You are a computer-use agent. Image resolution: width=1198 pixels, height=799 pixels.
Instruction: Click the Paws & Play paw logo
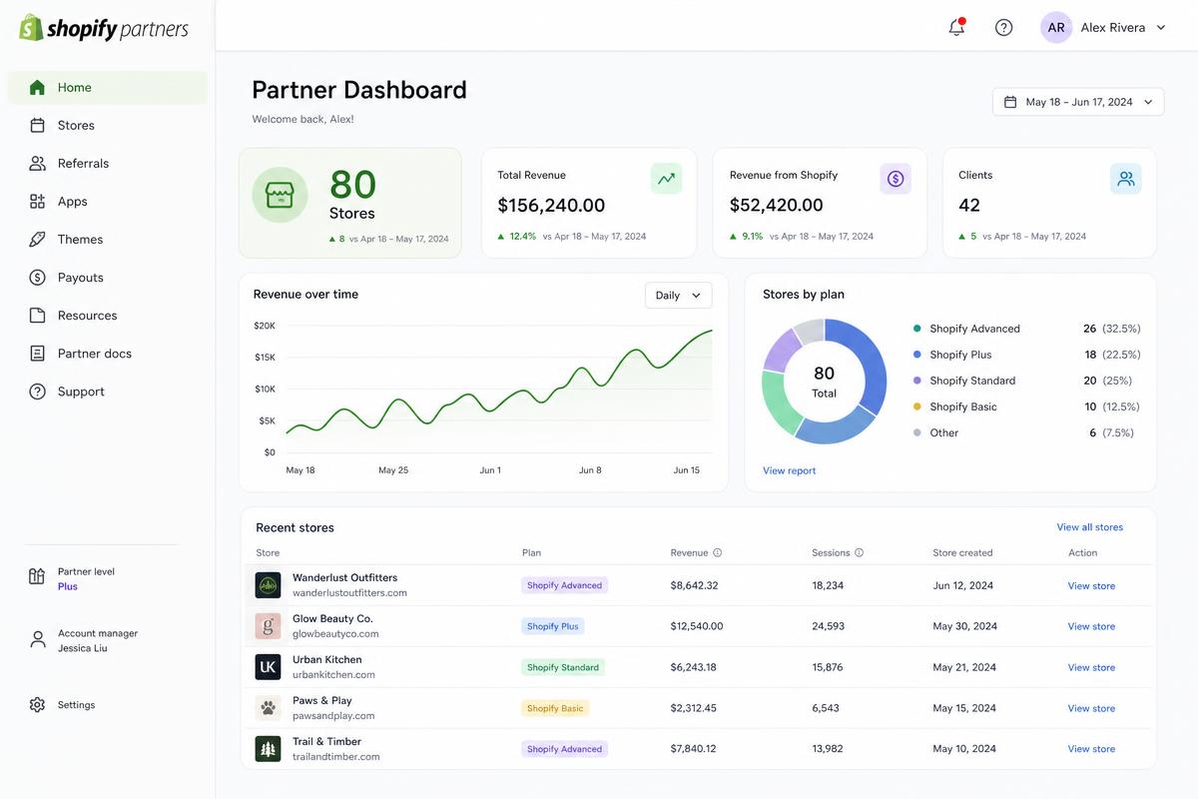click(268, 708)
